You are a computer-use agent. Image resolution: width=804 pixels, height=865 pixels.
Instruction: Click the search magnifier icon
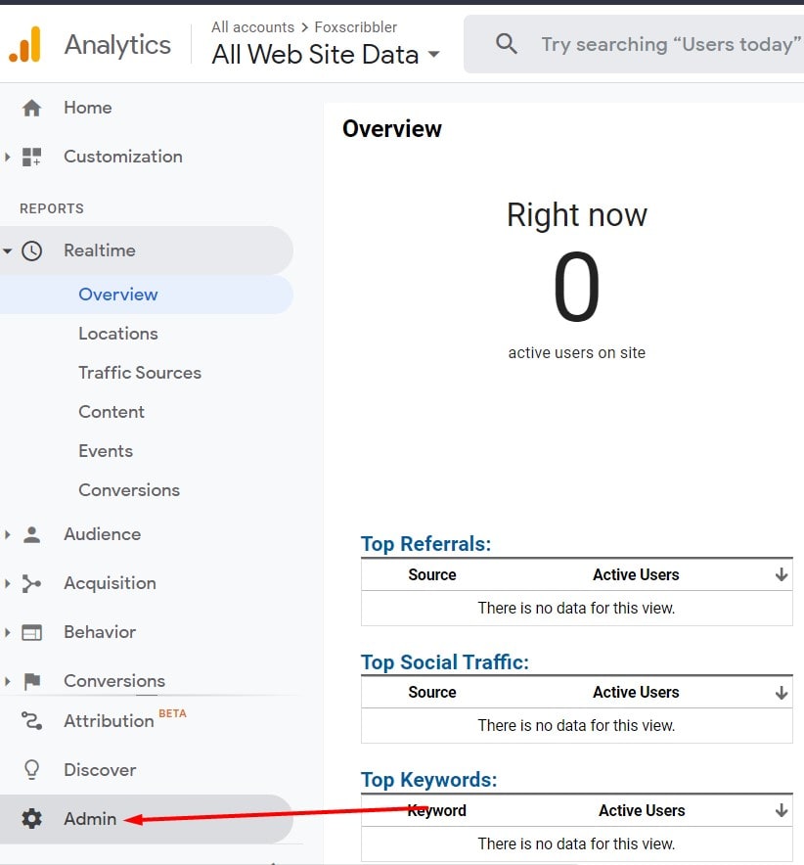click(506, 44)
